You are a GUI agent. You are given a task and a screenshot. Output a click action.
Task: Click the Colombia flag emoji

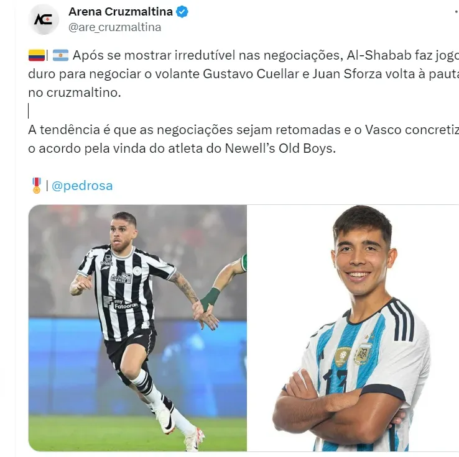(37, 55)
